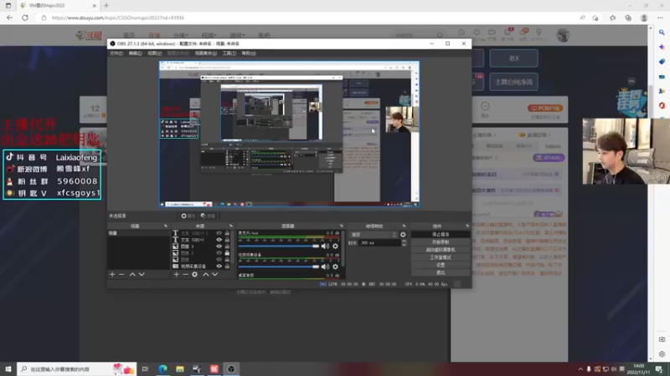The image size is (670, 376).
Task: Remove the selected source with the minus icon
Action: [185, 275]
